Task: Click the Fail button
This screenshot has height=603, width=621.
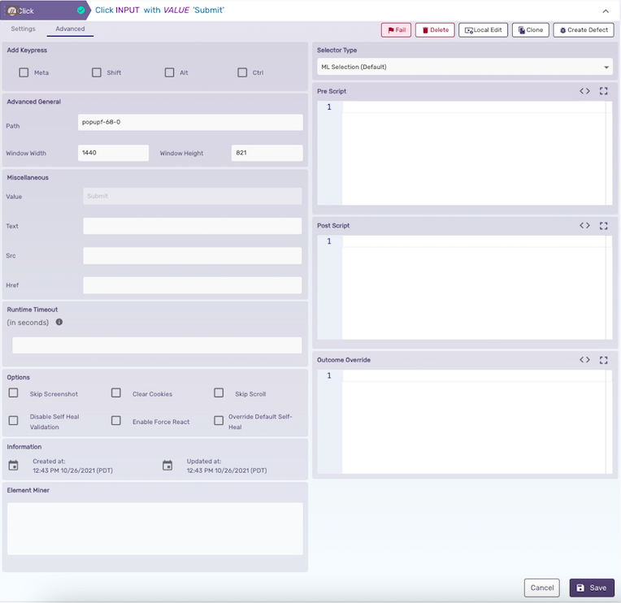Action: click(396, 30)
